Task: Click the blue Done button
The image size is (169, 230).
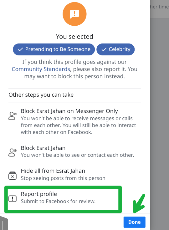Action: click(135, 222)
